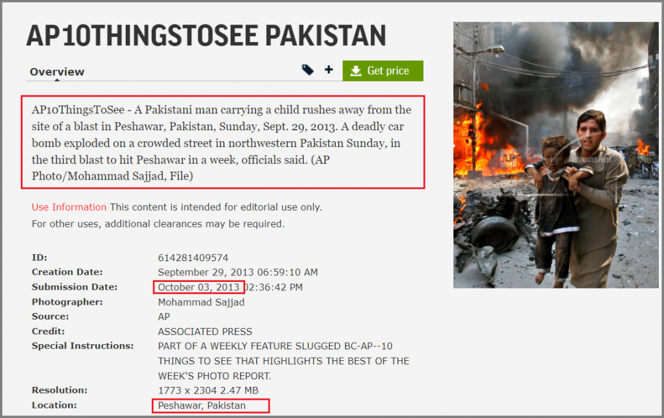Click the Use Information red link
664x418 pixels.
pos(69,207)
